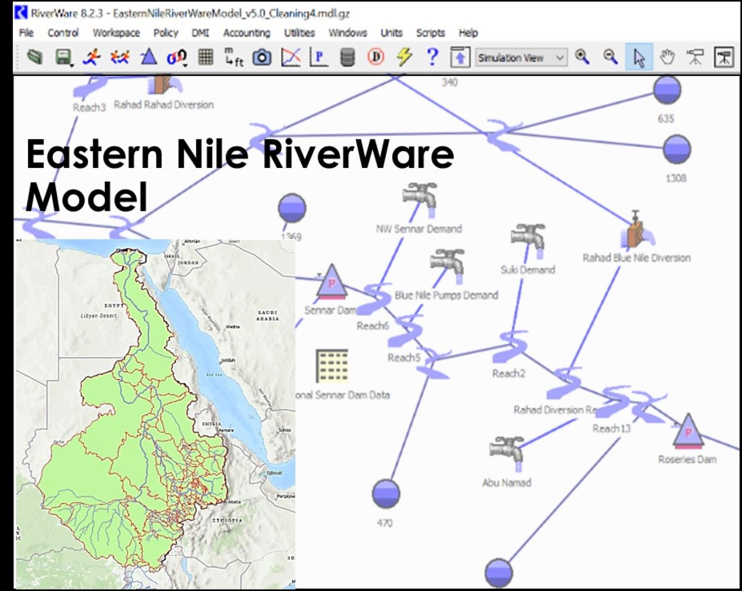Select the Rahad Blue Nile Diversion object
This screenshot has height=591, width=742.
pos(638,230)
